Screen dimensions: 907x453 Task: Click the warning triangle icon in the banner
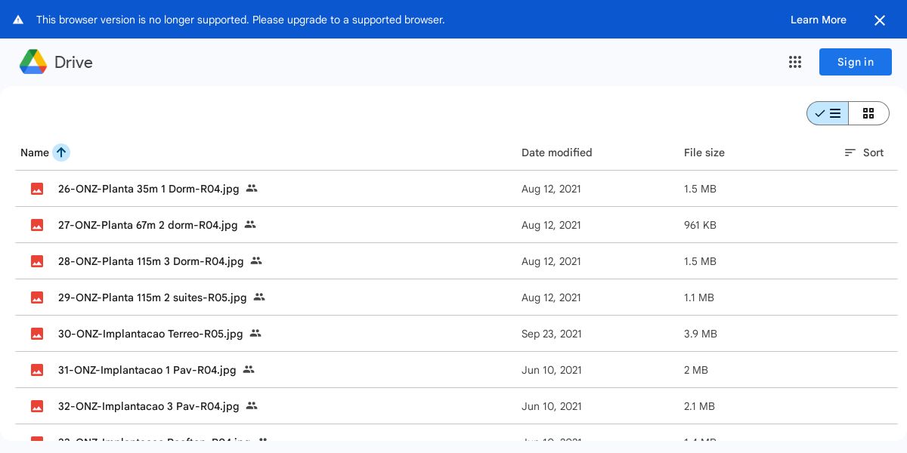click(18, 20)
